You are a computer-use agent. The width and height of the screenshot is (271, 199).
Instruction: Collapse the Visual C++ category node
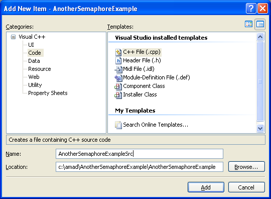[13, 37]
